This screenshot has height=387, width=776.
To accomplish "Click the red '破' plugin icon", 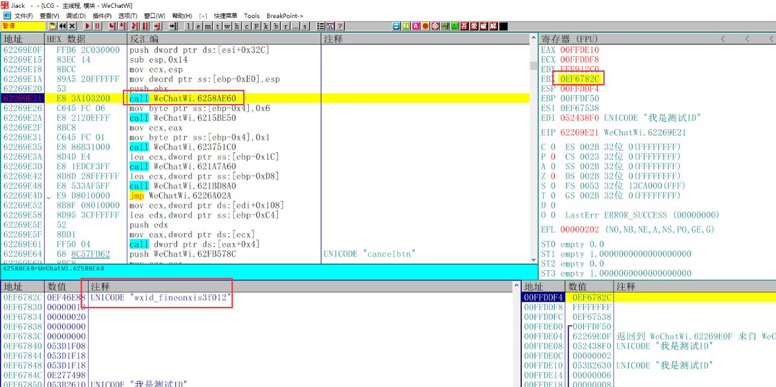I will (x=484, y=26).
